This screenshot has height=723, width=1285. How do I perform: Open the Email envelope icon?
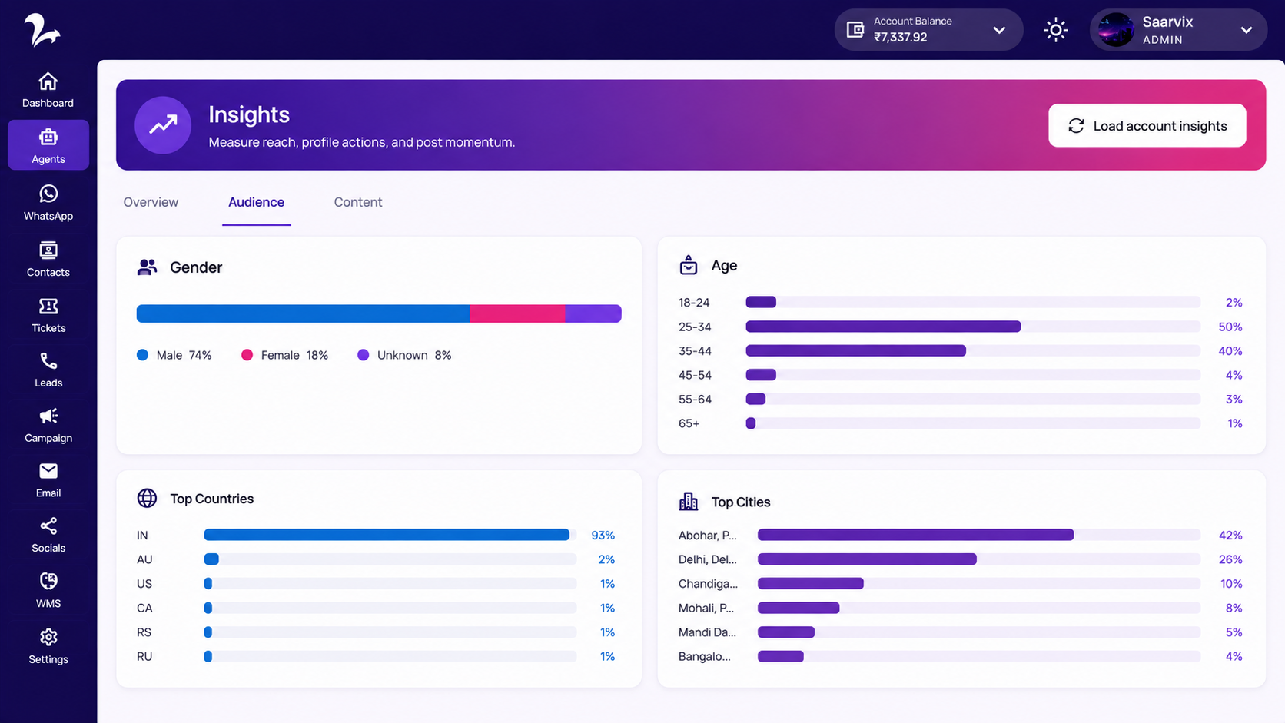tap(48, 471)
